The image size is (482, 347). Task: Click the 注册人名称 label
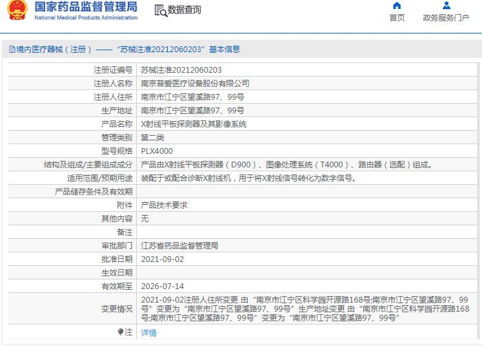[113, 84]
